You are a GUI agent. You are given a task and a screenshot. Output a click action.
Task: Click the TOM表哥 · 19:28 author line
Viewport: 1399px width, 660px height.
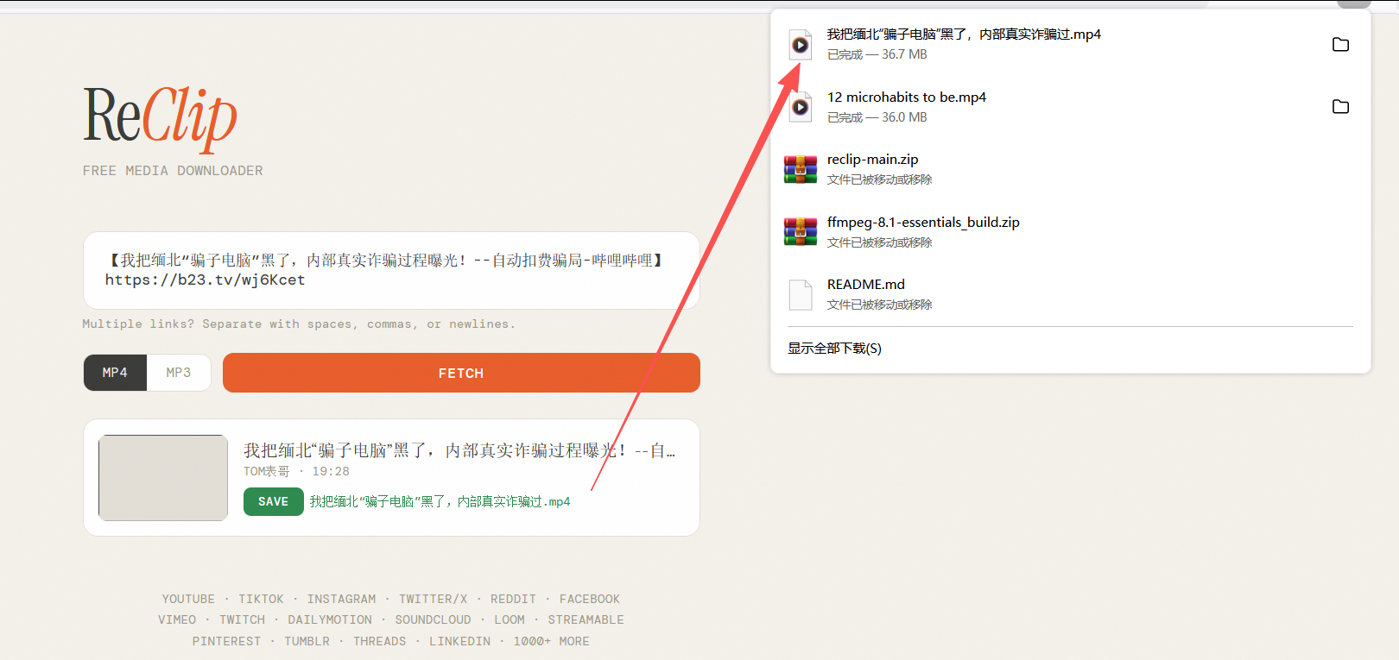296,471
